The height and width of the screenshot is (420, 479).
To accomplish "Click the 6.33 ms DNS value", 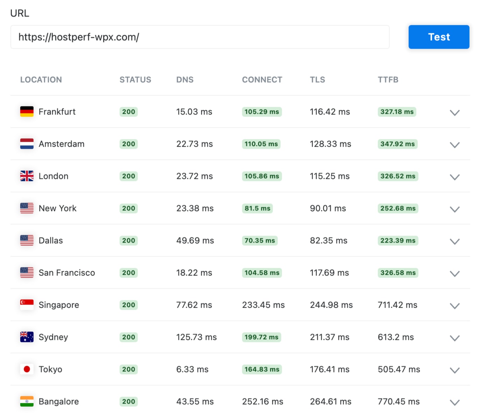I will 192,369.
